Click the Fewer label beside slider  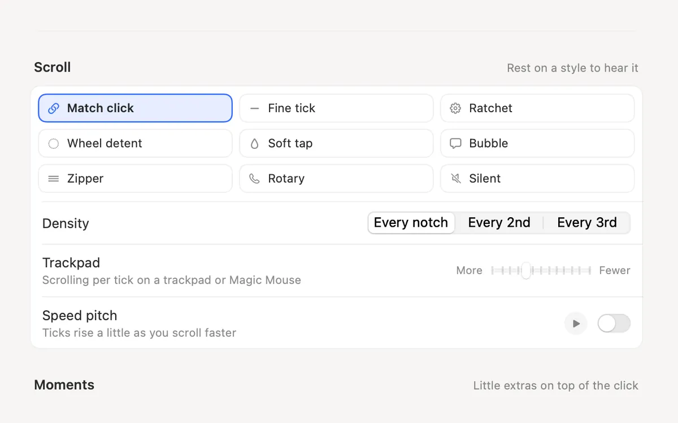point(615,271)
